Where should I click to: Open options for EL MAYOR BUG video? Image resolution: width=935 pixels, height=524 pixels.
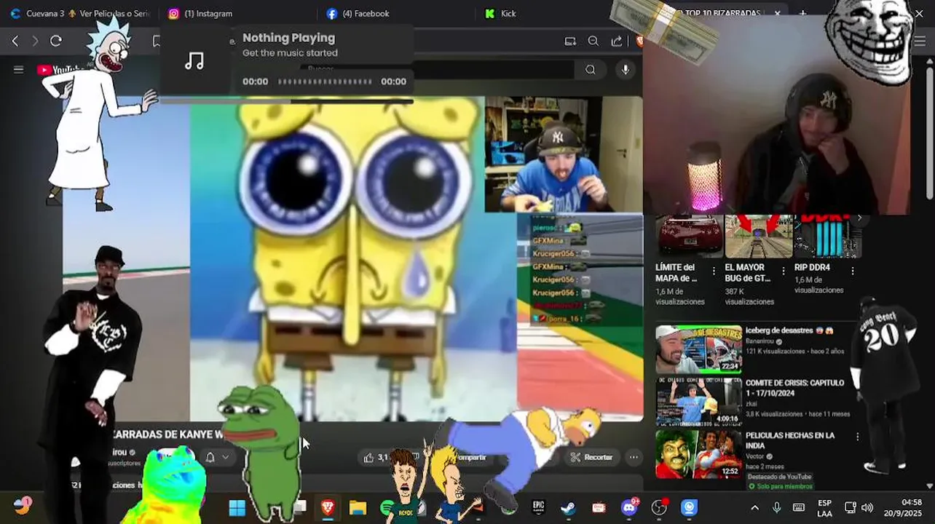click(784, 271)
